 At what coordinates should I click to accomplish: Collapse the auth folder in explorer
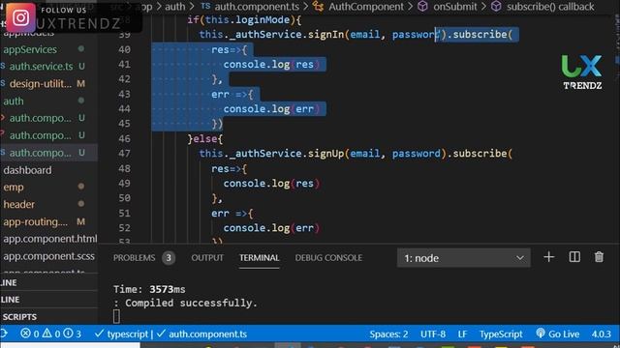click(x=14, y=101)
